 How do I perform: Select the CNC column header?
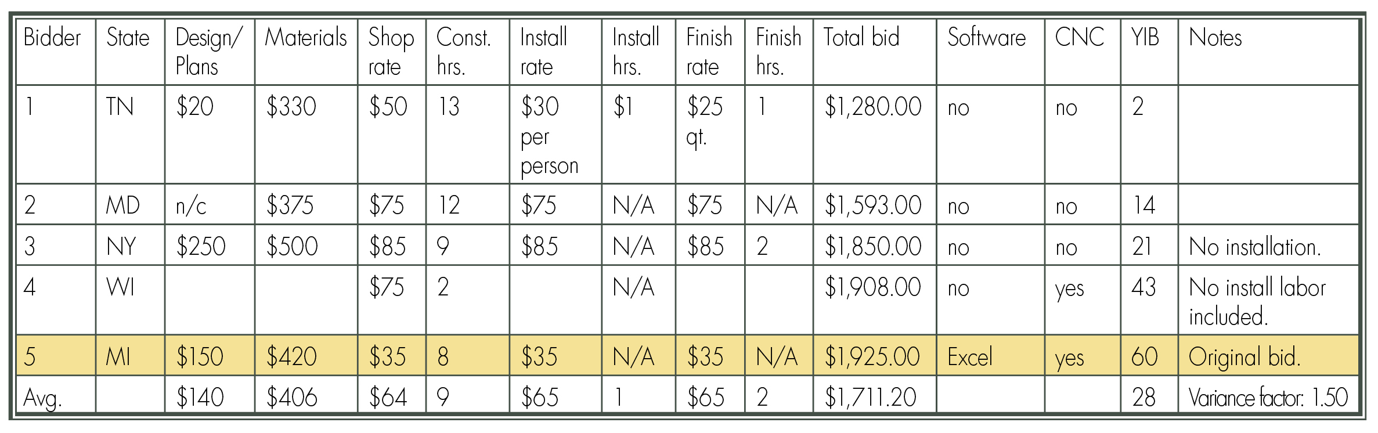1083,52
